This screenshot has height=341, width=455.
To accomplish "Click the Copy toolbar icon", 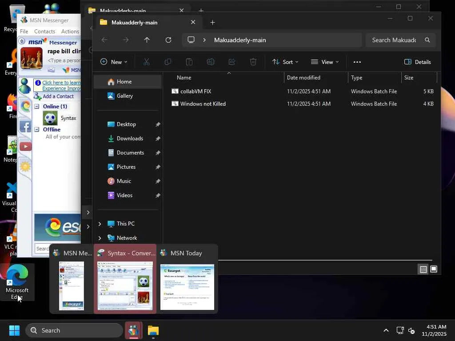I will [x=168, y=62].
